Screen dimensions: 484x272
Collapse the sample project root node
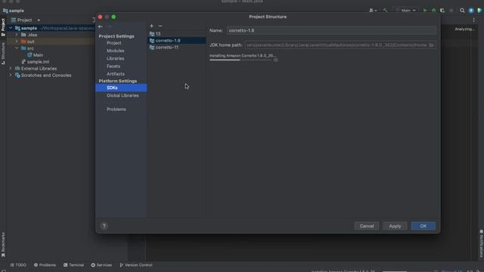pos(11,28)
